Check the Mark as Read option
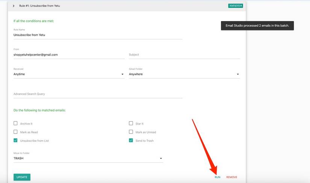Screen dimensions: 310x183 pyautogui.click(x=15, y=132)
